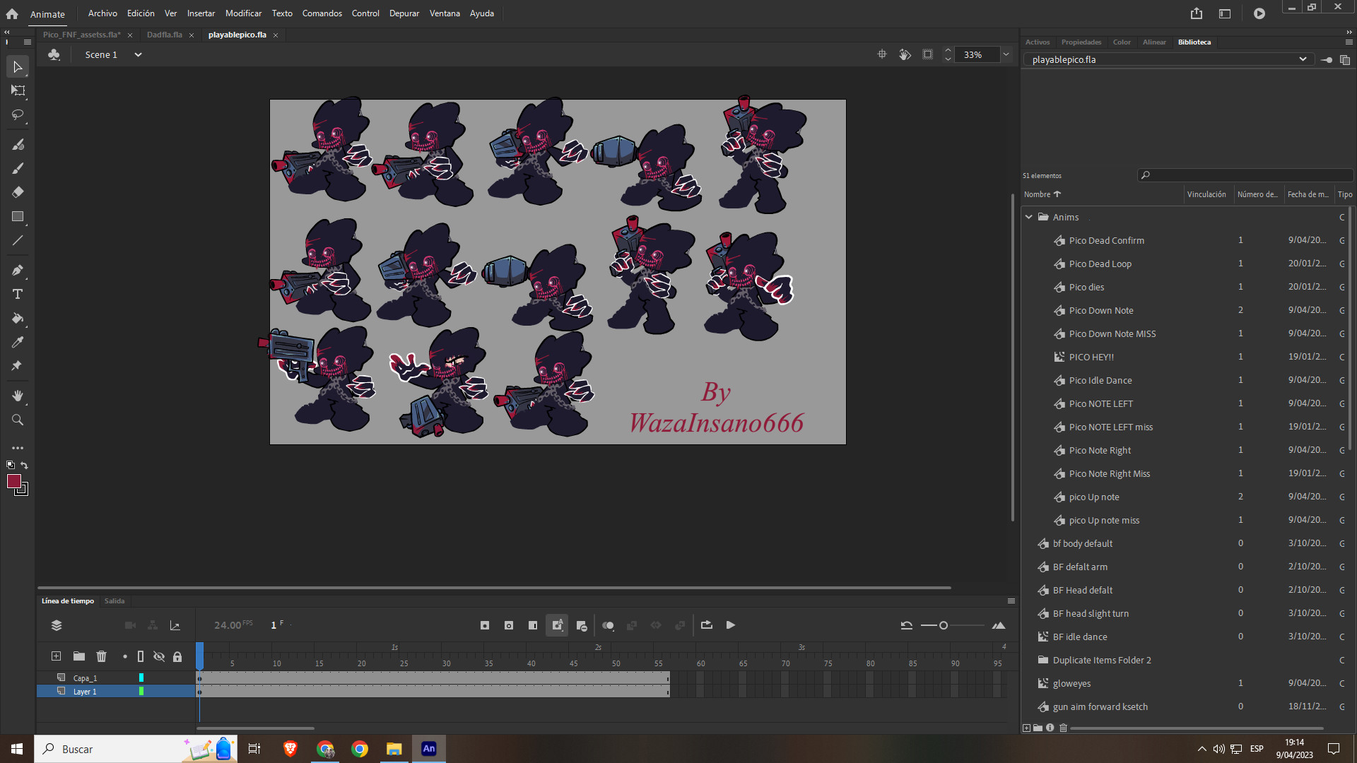Select the Eyedropper tool
The width and height of the screenshot is (1357, 763).
[x=18, y=342]
